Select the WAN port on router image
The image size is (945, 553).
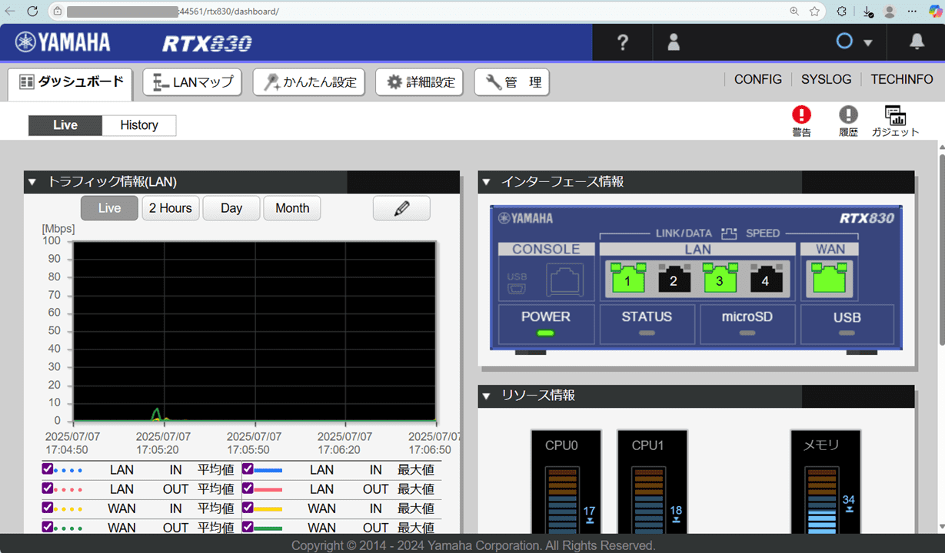click(x=829, y=278)
